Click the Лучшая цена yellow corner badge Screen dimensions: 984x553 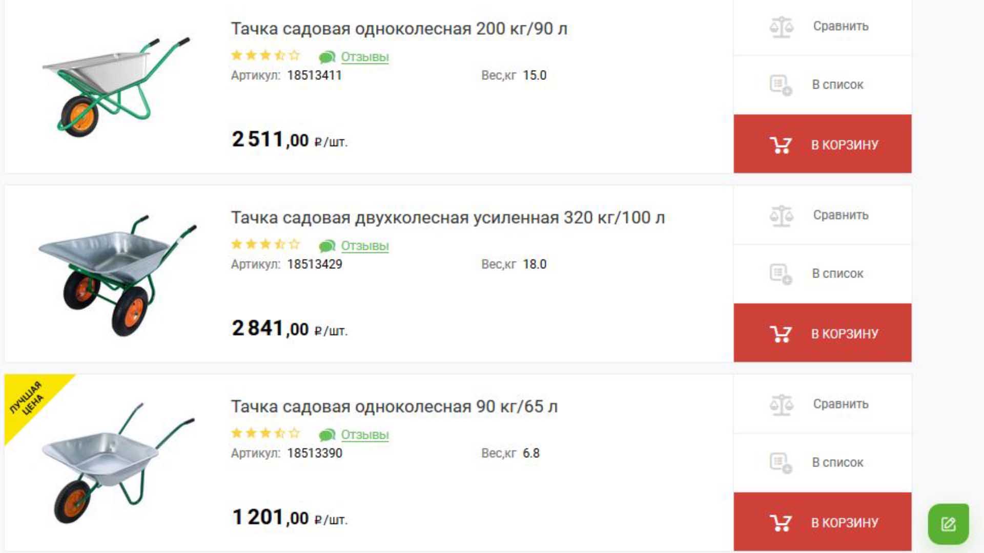pyautogui.click(x=28, y=399)
